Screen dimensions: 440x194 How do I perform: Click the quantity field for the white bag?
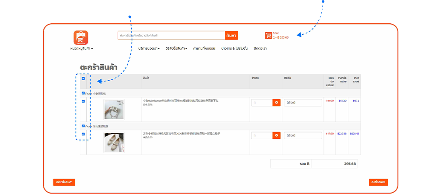[x=262, y=103]
